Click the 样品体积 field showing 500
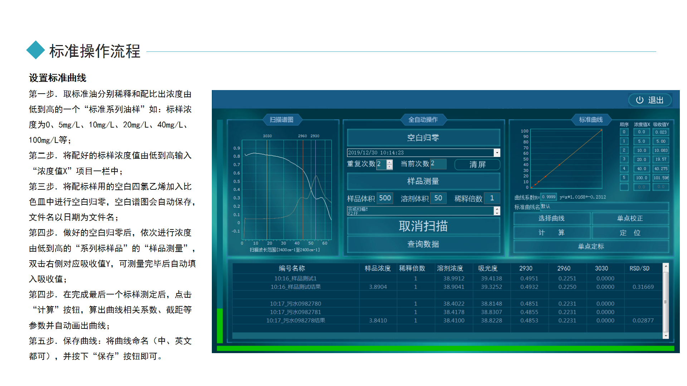This screenshot has width=687, height=386. [385, 198]
